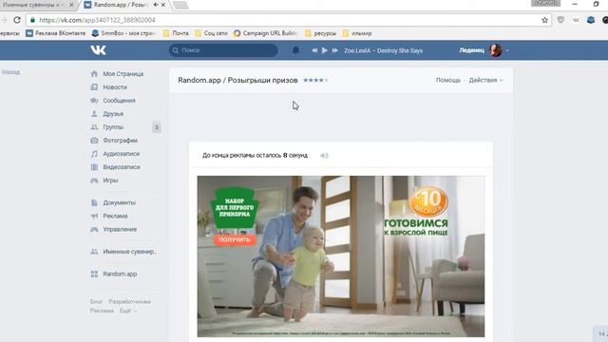
Task: Open Группы in sidebar
Action: tap(113, 127)
